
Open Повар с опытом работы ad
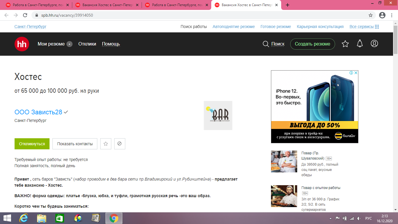tap(321, 188)
